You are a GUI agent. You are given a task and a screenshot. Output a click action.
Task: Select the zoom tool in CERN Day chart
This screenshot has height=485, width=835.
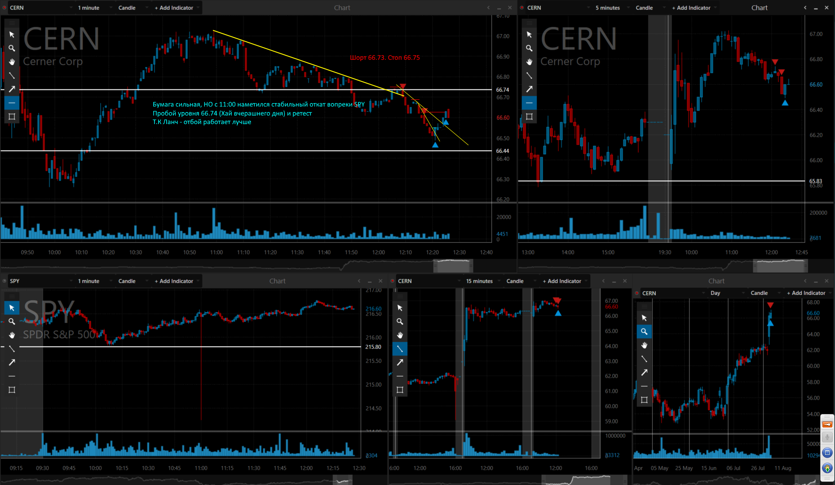[645, 332]
